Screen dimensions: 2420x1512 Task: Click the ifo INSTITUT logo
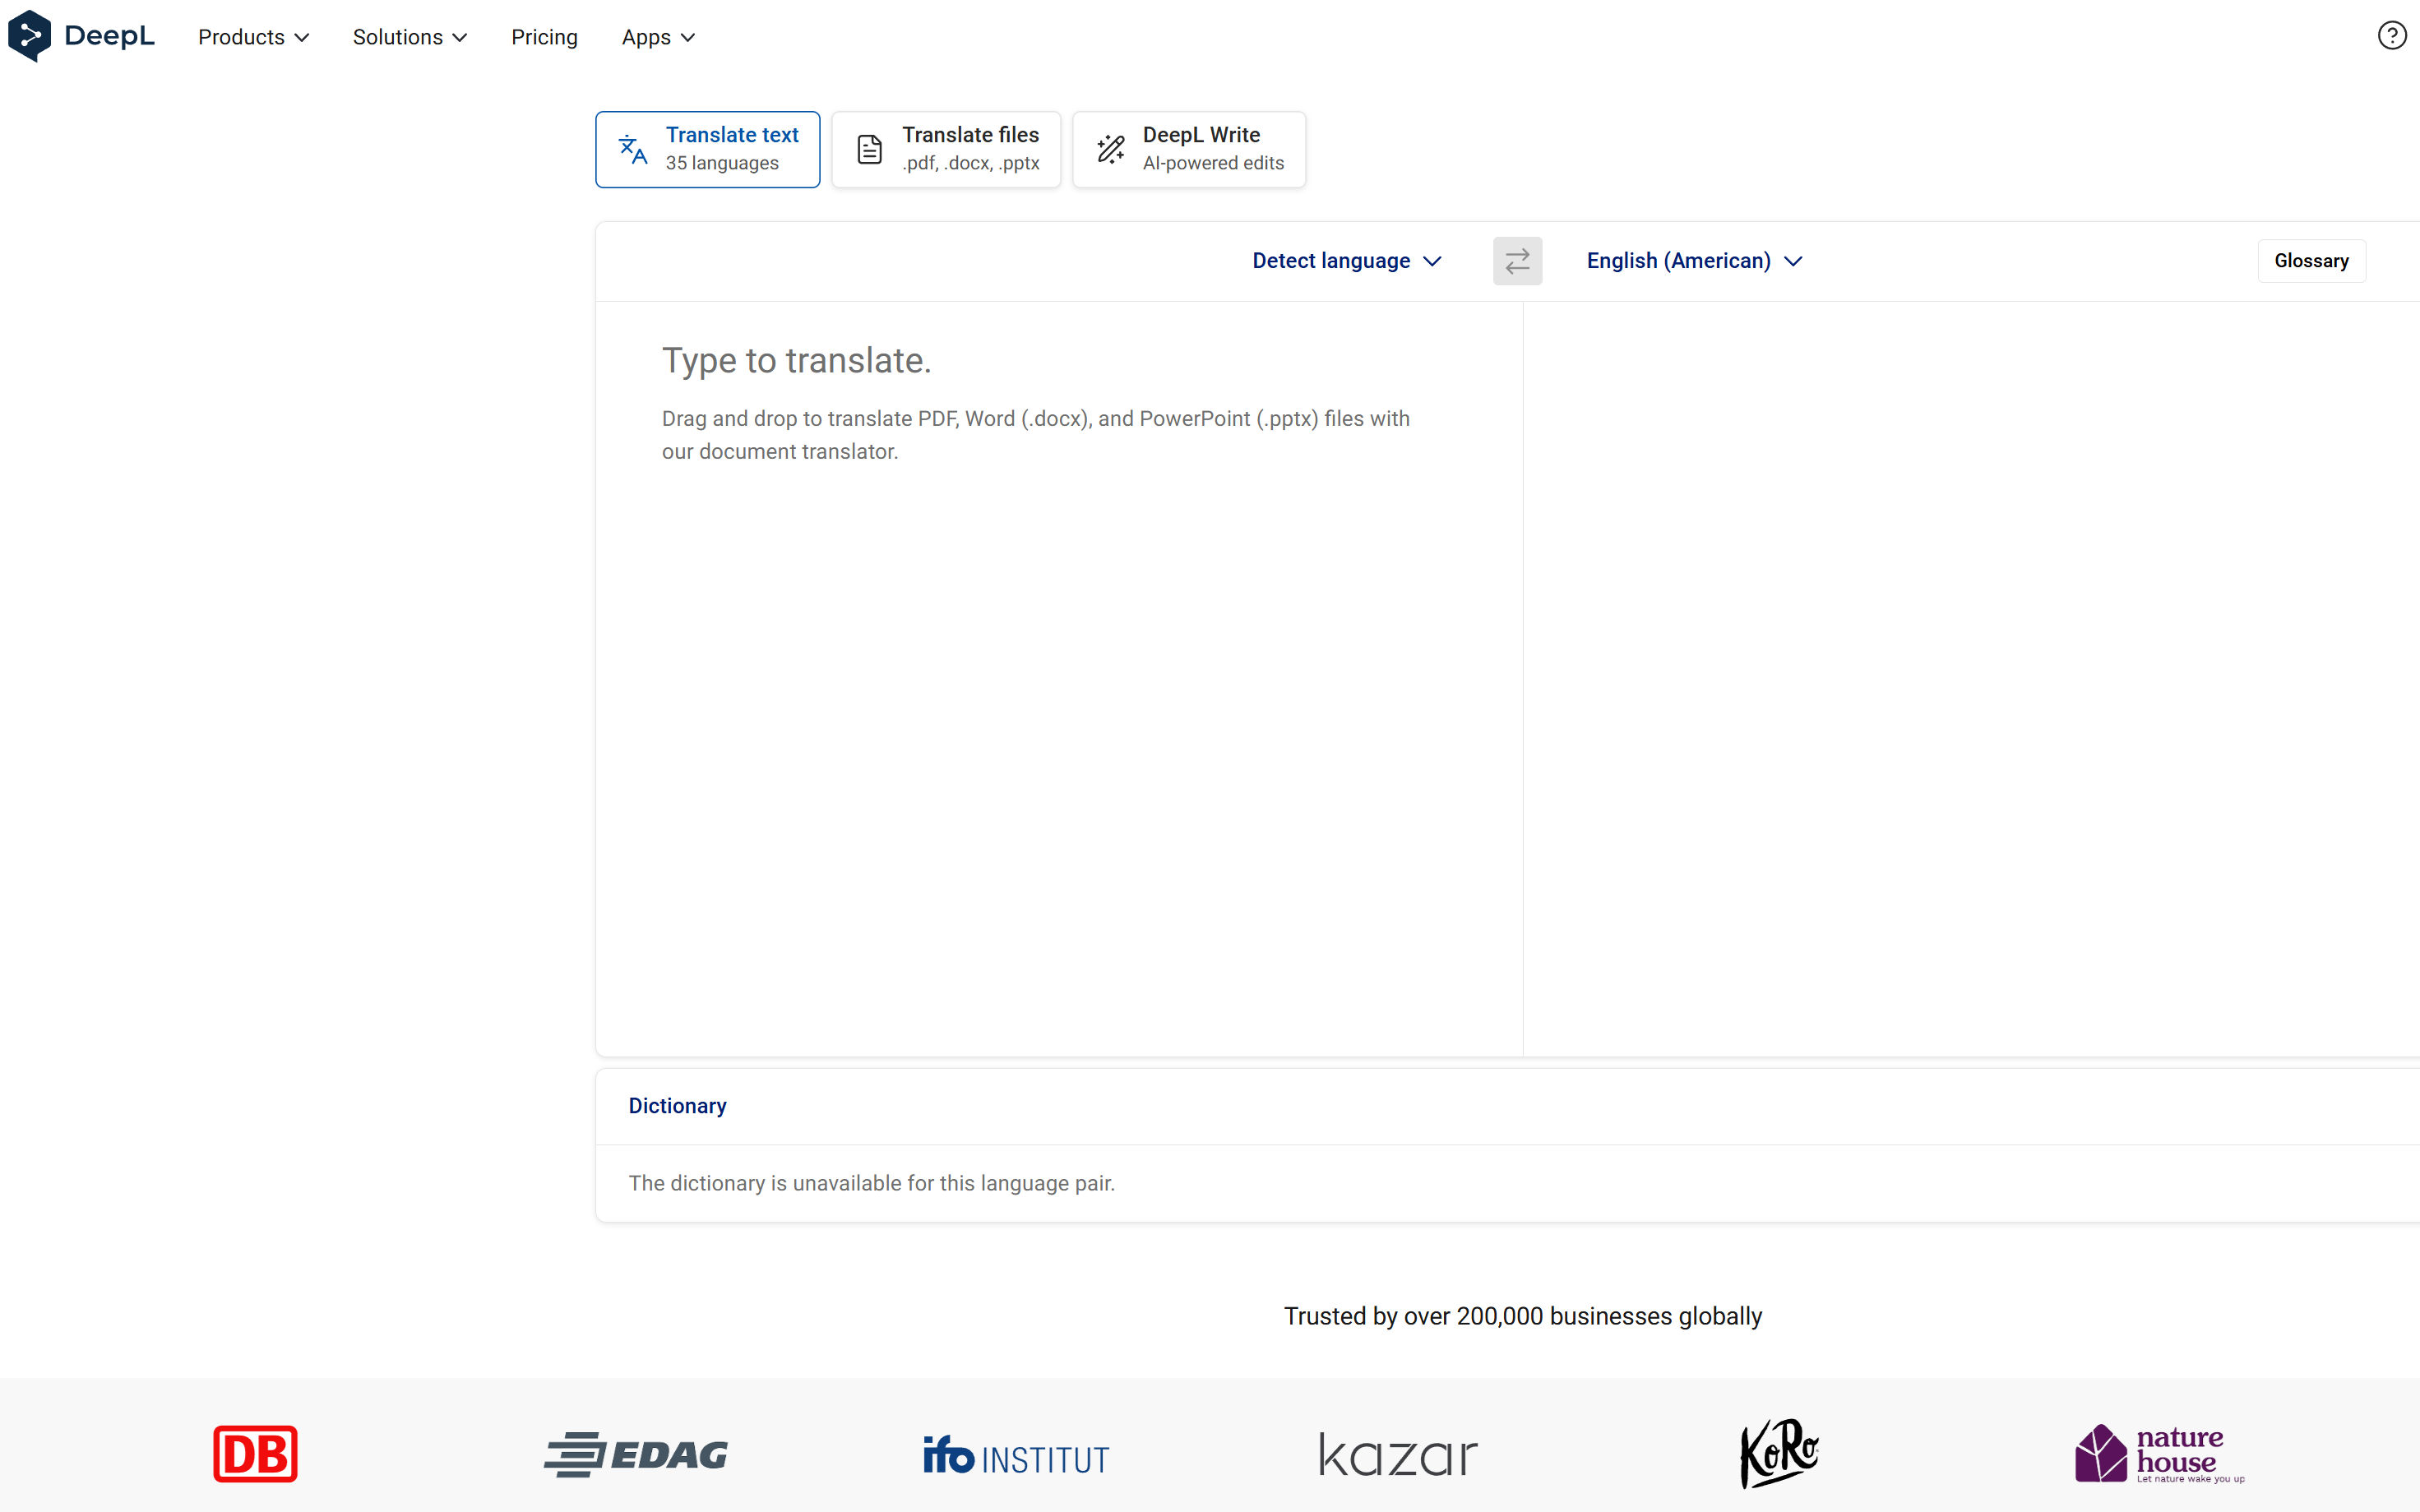(1016, 1456)
